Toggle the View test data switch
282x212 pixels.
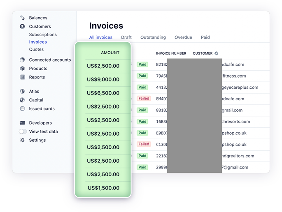(x=23, y=131)
